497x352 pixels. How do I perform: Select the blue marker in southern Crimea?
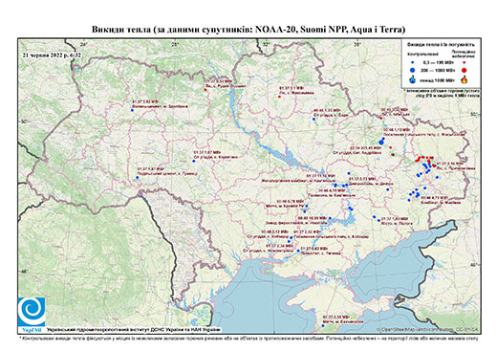pyautogui.click(x=323, y=325)
